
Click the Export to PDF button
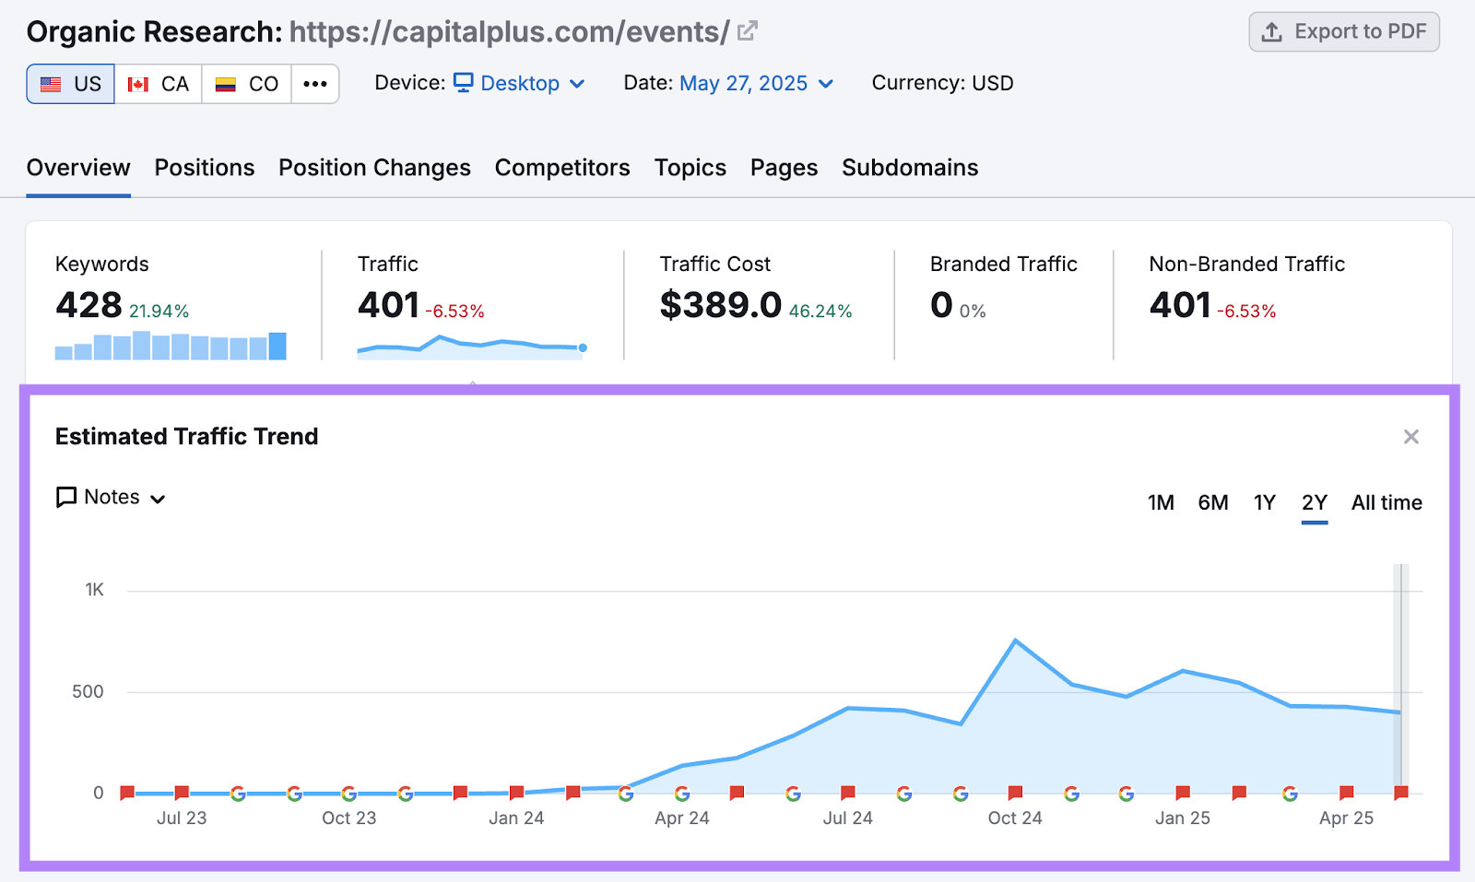tap(1343, 31)
